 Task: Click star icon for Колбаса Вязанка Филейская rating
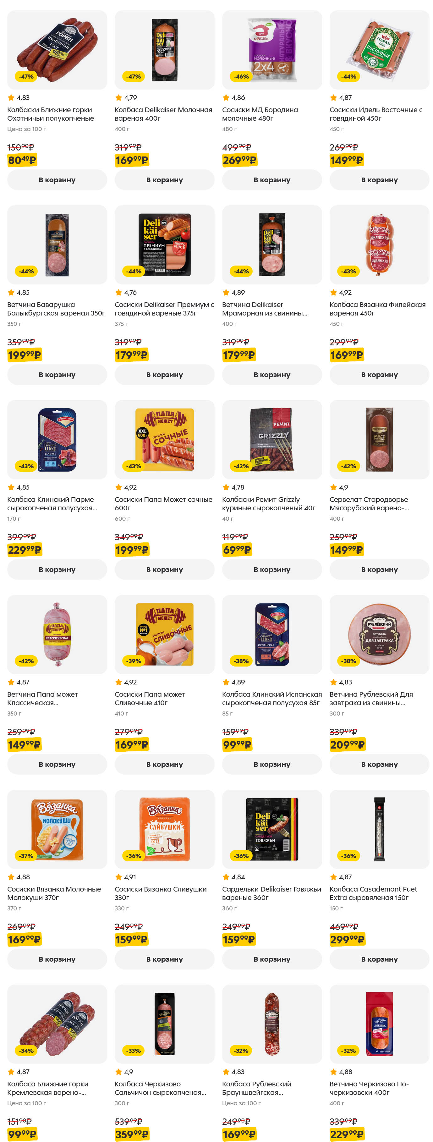[333, 293]
